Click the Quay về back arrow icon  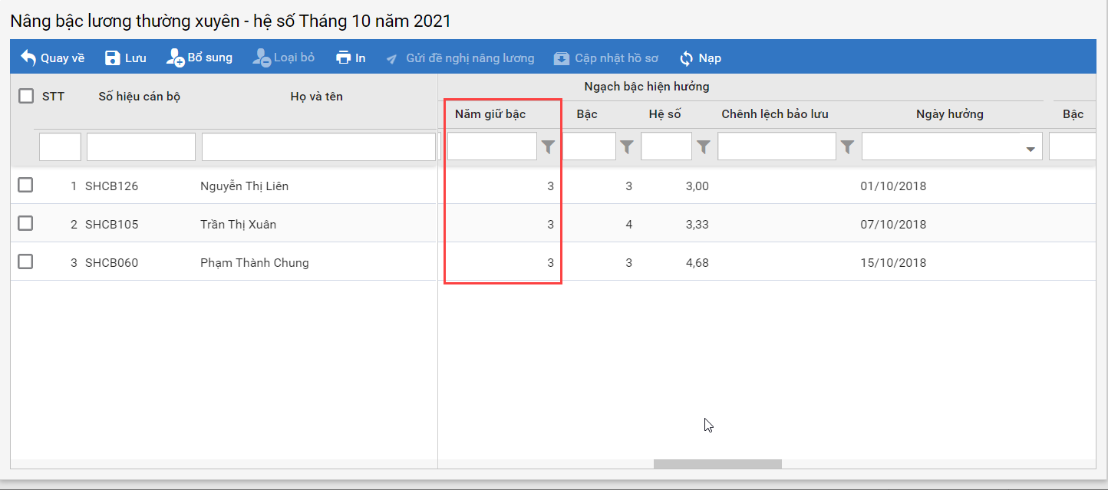pyautogui.click(x=28, y=58)
